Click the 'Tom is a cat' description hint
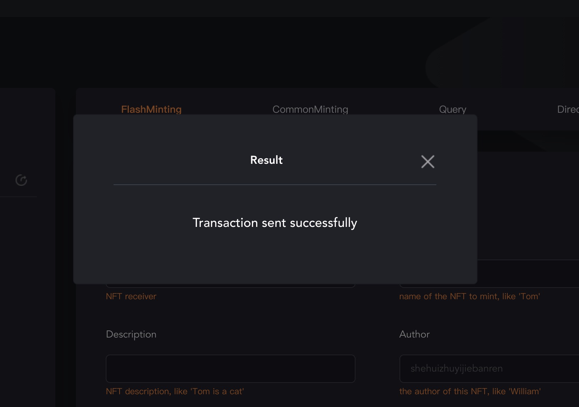This screenshot has width=579, height=407. [175, 391]
